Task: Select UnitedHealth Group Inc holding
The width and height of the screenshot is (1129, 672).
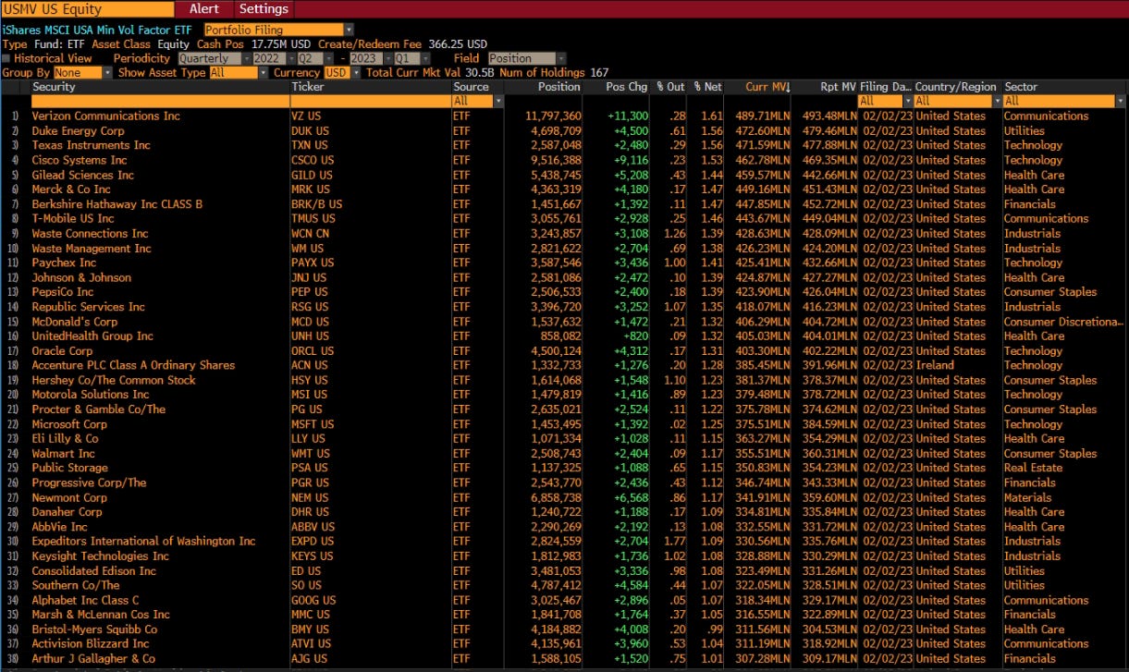Action: 92,336
